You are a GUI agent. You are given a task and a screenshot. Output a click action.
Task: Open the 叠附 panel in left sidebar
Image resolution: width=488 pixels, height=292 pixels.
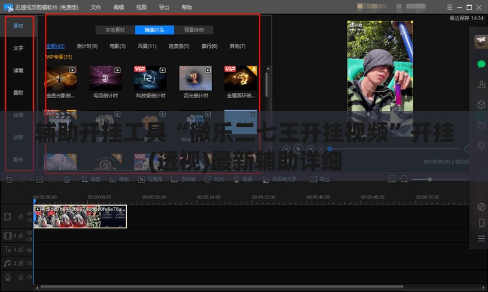point(18,93)
